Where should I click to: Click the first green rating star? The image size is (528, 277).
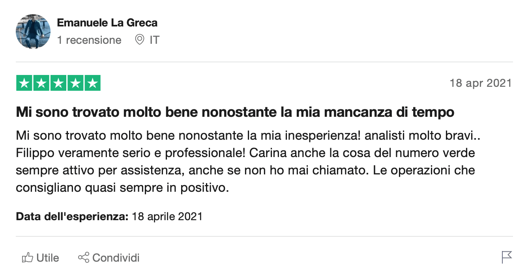click(24, 83)
